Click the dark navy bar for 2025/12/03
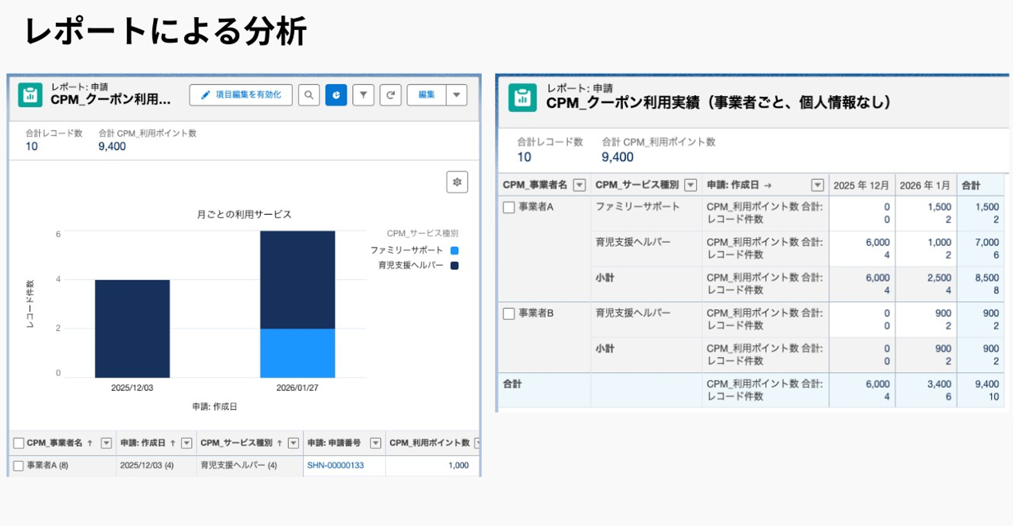Image resolution: width=1013 pixels, height=526 pixels. coord(133,329)
